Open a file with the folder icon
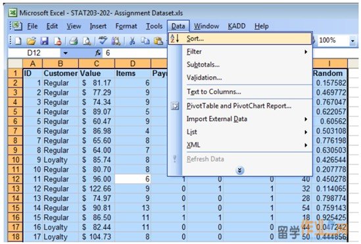Screen dimensions: 361x244 point(32,41)
